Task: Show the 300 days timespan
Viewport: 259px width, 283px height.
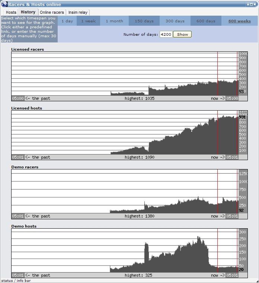Action: coord(175,21)
